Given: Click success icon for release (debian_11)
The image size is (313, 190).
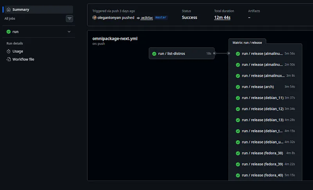Looking at the screenshot, I should tap(238, 98).
